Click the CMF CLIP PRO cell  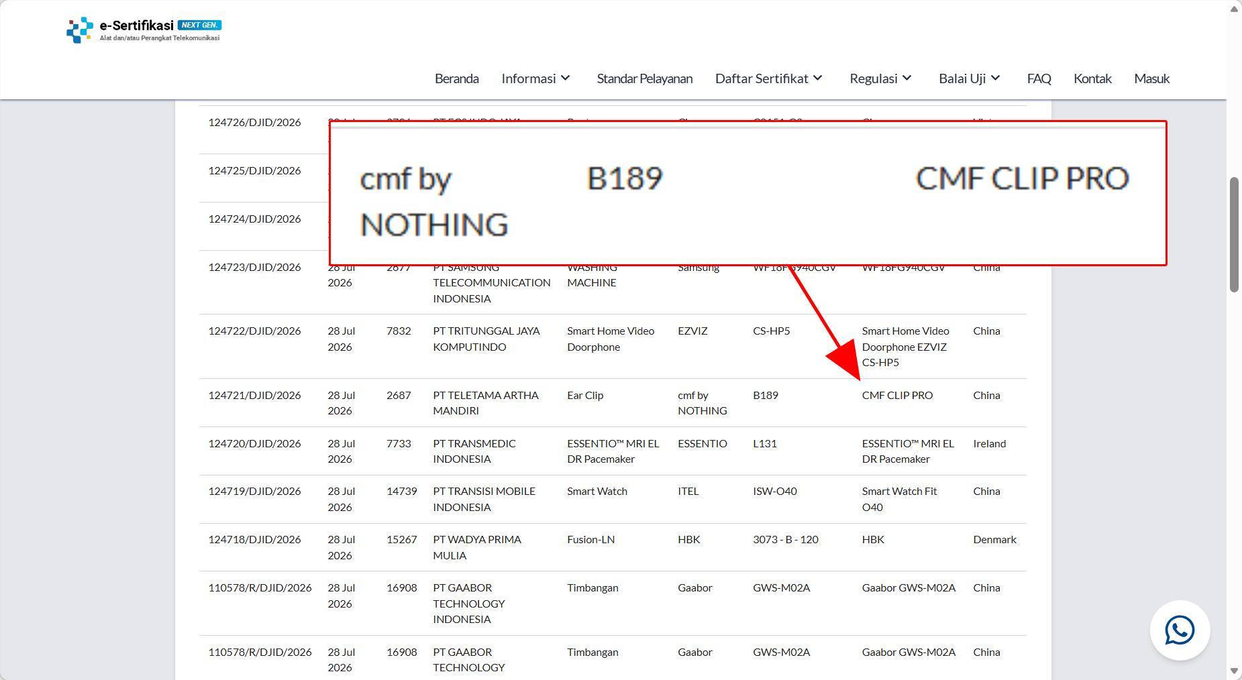(897, 395)
